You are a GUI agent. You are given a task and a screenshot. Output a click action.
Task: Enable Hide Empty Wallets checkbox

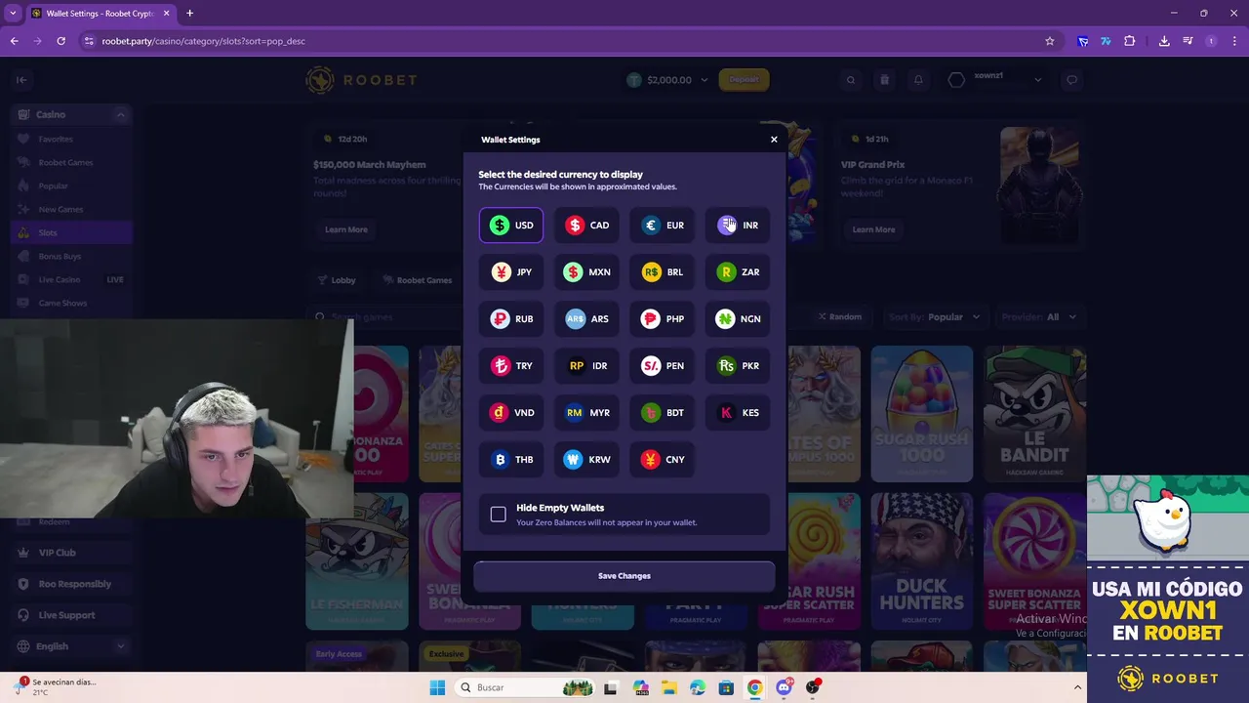point(499,515)
